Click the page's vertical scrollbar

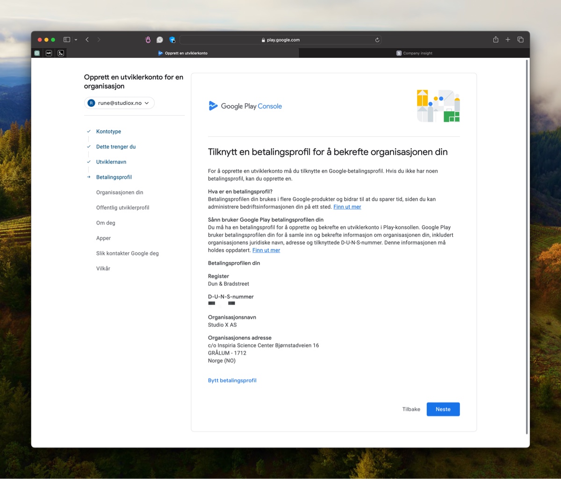527,247
